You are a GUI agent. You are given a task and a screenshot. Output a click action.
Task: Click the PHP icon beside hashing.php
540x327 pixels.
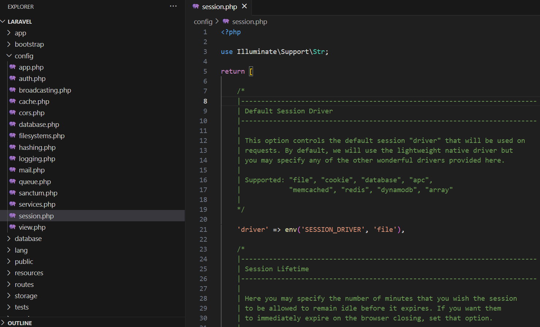point(12,147)
